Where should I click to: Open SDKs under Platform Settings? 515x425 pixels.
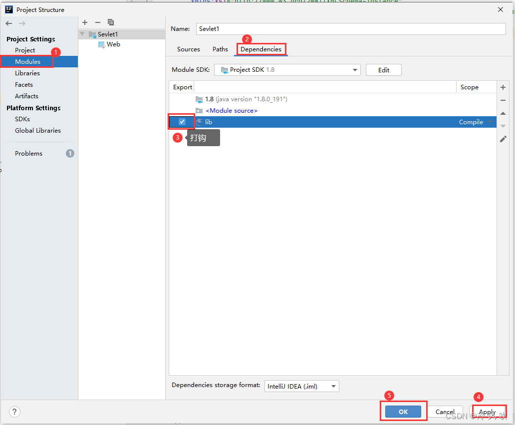point(22,119)
